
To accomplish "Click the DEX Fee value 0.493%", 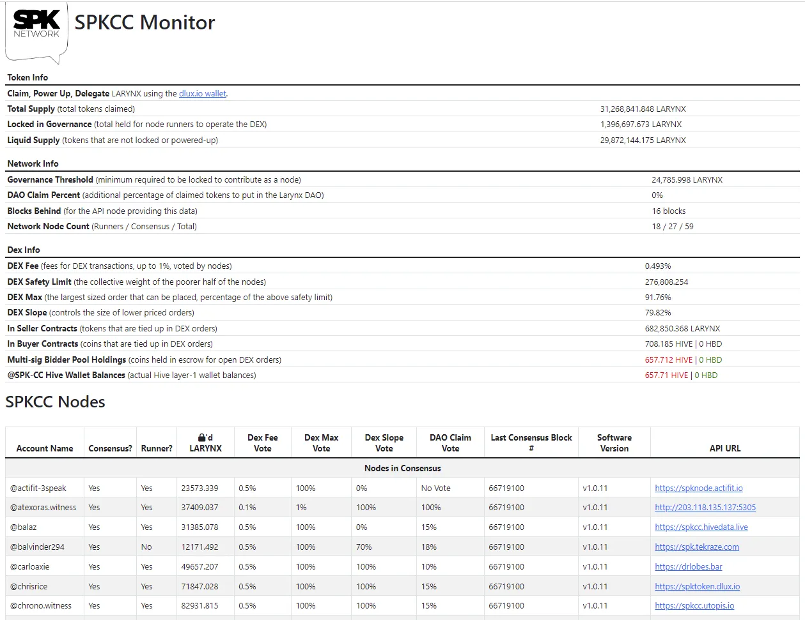I will click(658, 266).
